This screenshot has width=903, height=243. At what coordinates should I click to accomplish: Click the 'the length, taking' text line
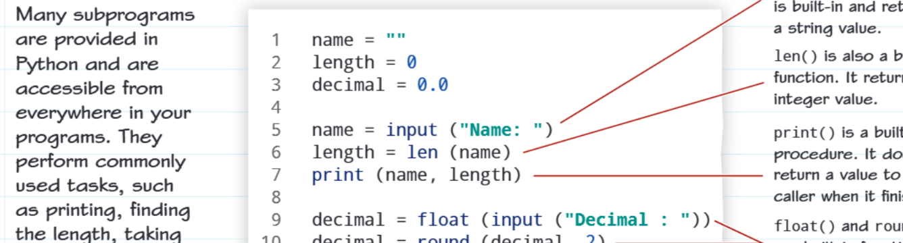(98, 234)
